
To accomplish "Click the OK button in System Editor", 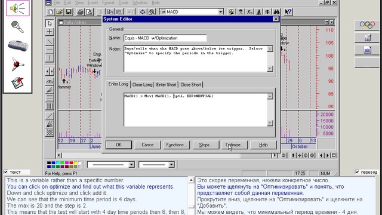I will 119,145.
